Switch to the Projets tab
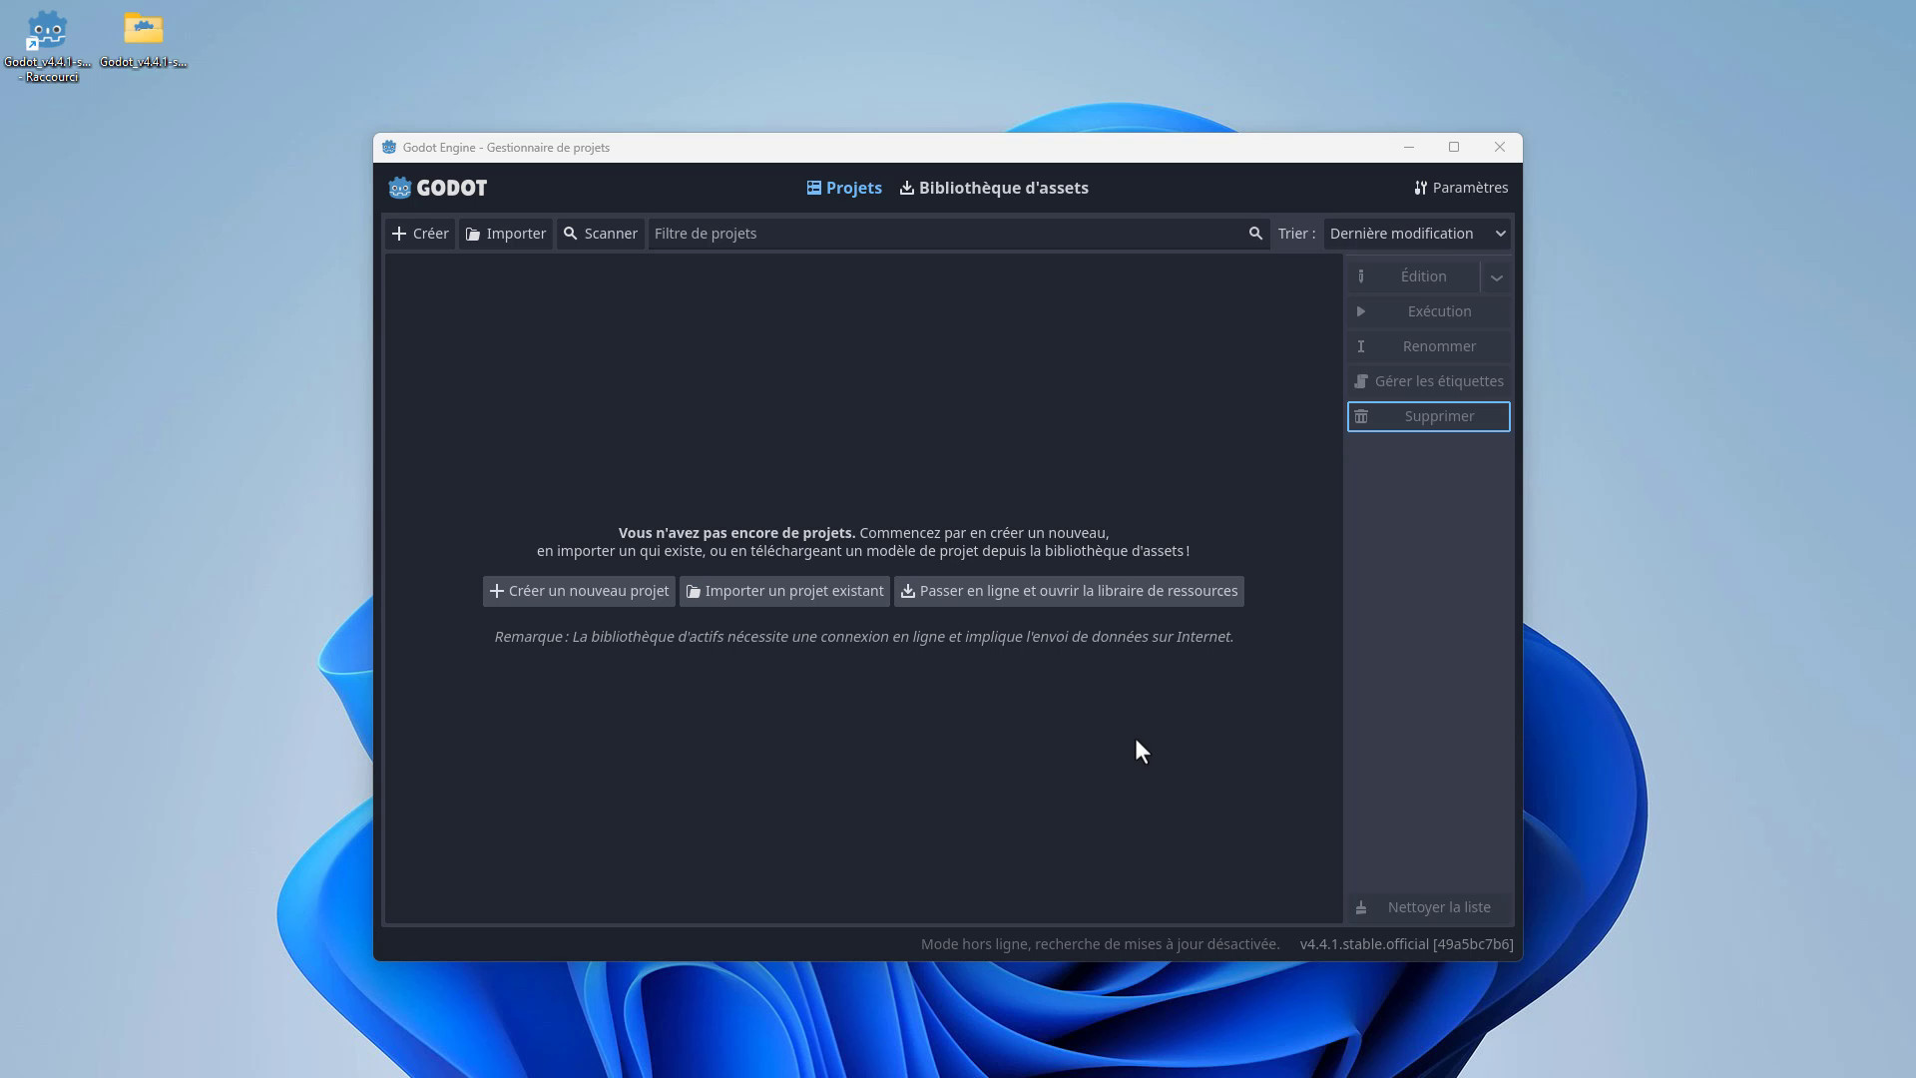 (844, 188)
